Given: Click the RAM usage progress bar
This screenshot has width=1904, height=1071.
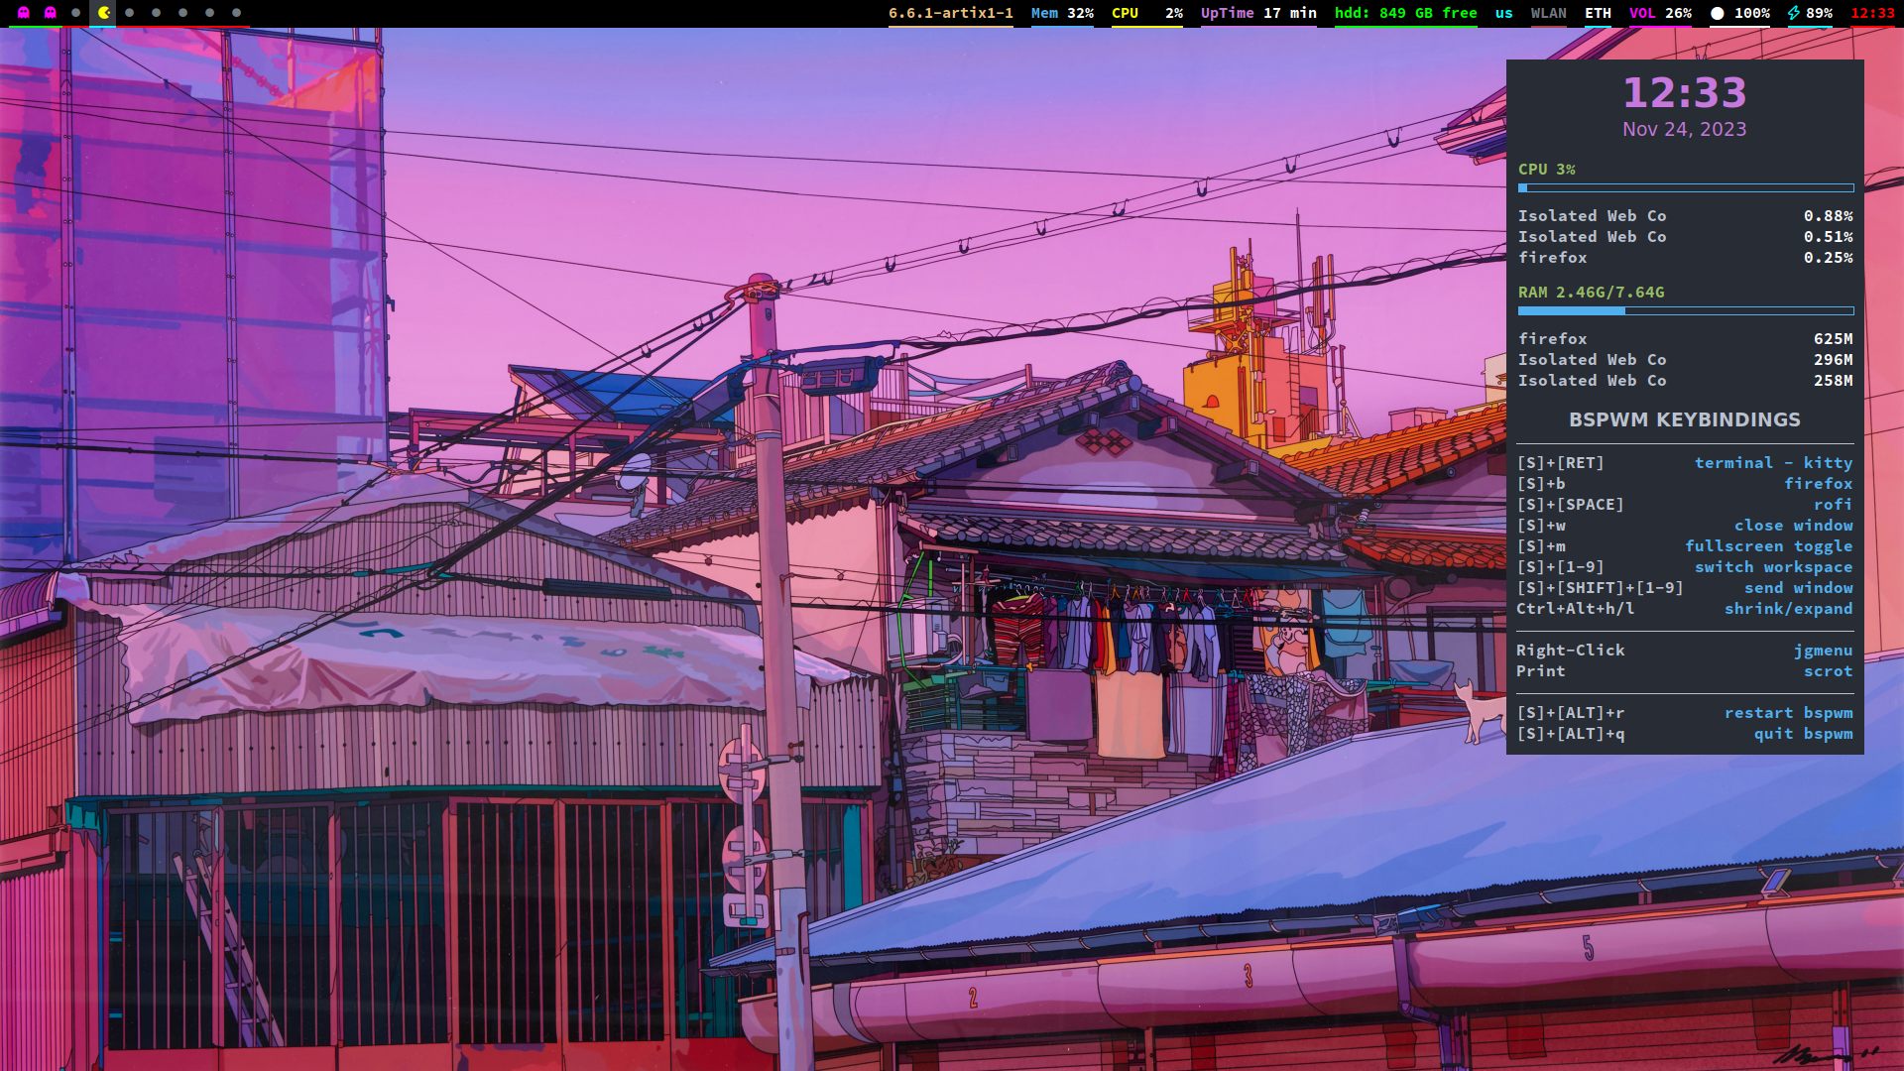Looking at the screenshot, I should (x=1685, y=311).
